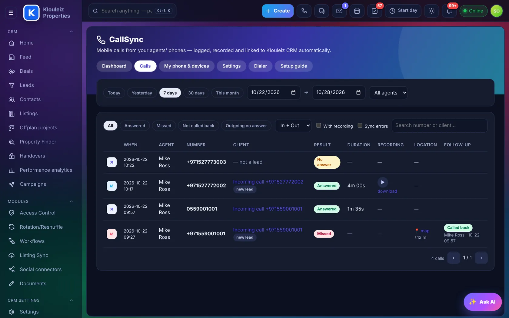Switch to the Setup guide tab

click(x=294, y=66)
